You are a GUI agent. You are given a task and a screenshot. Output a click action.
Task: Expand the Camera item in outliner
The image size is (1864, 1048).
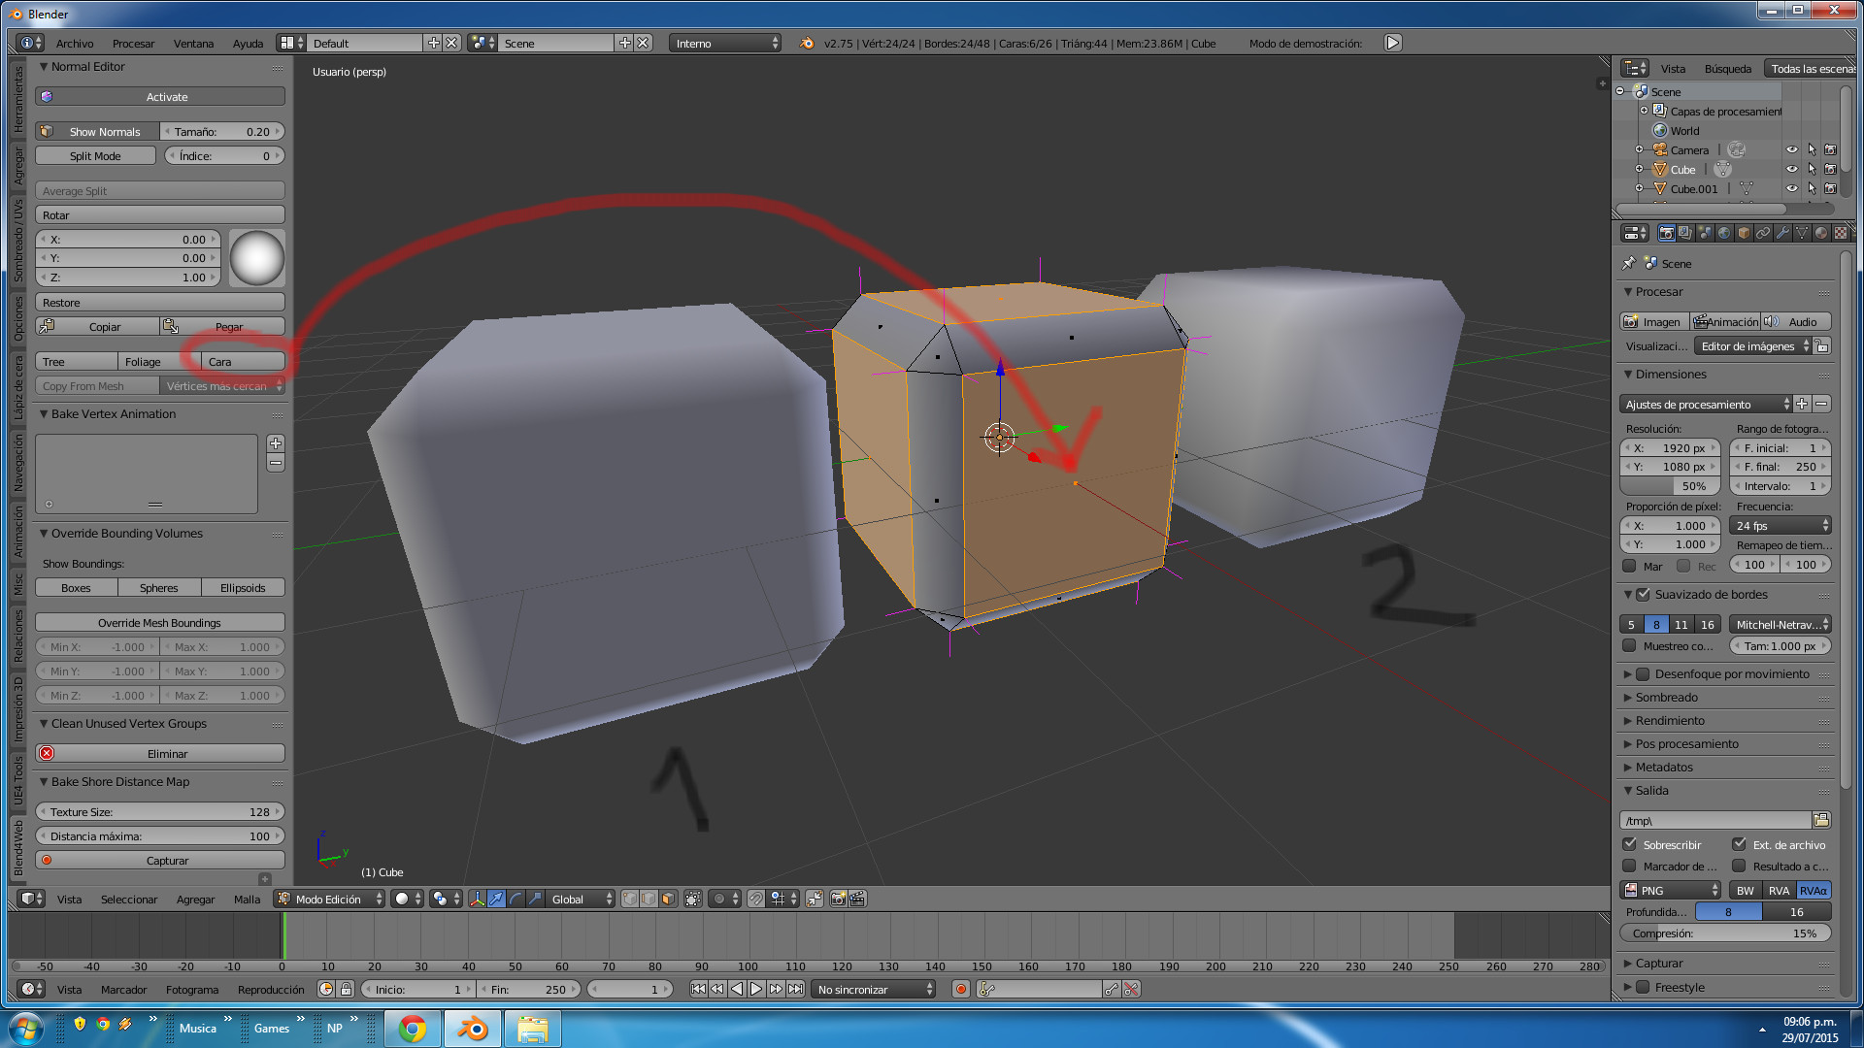pos(1639,150)
